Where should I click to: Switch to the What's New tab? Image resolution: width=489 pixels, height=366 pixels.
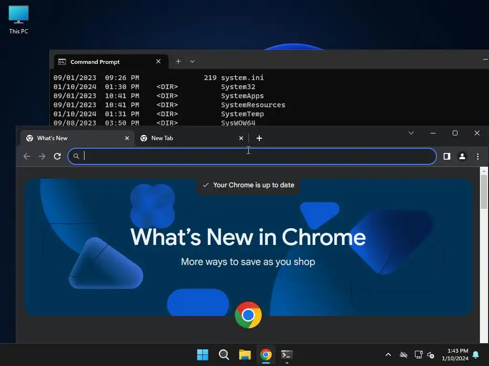click(77, 138)
